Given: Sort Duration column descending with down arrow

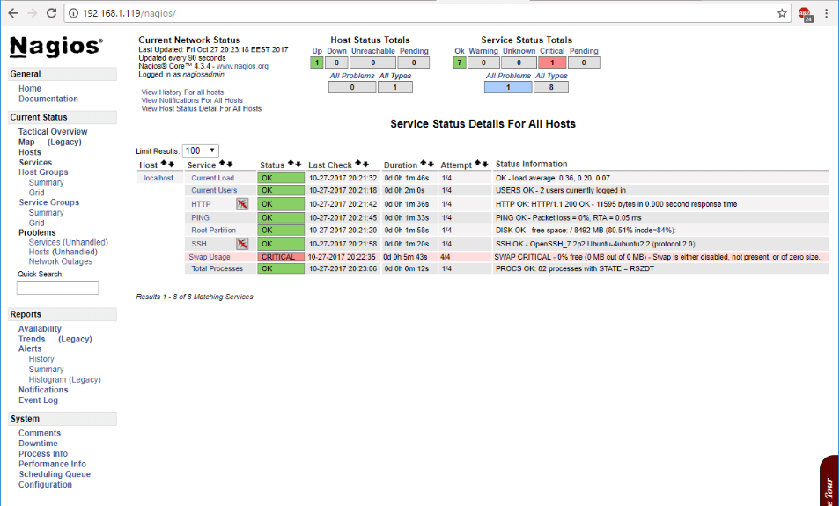Looking at the screenshot, I should pyautogui.click(x=431, y=164).
